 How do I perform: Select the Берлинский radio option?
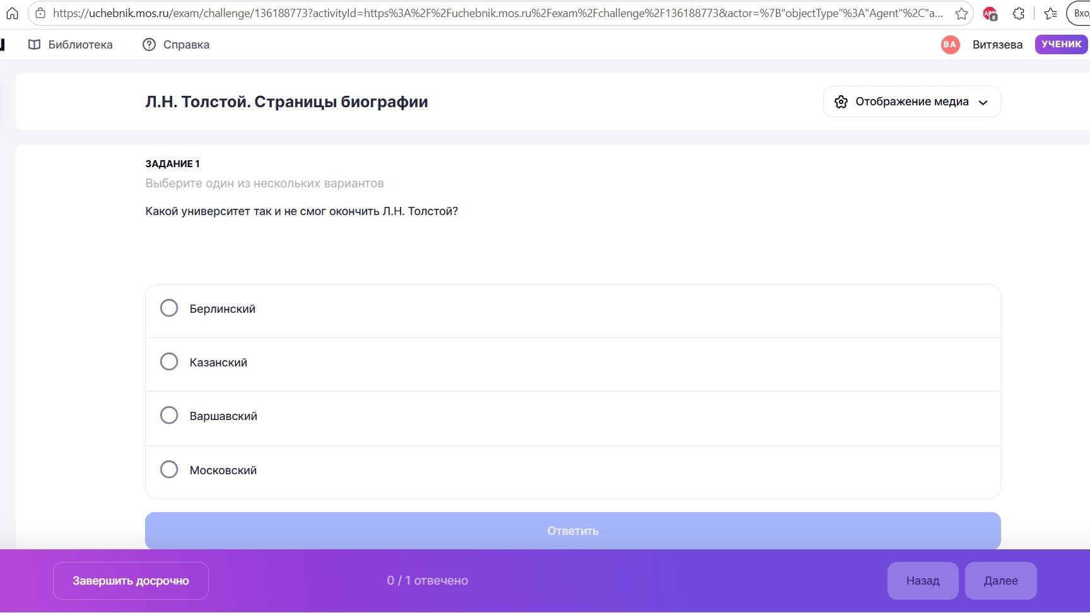pyautogui.click(x=169, y=308)
